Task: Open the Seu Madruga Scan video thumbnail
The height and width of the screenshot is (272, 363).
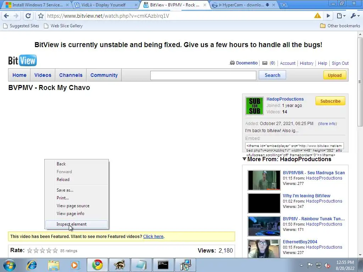Action: click(x=264, y=180)
